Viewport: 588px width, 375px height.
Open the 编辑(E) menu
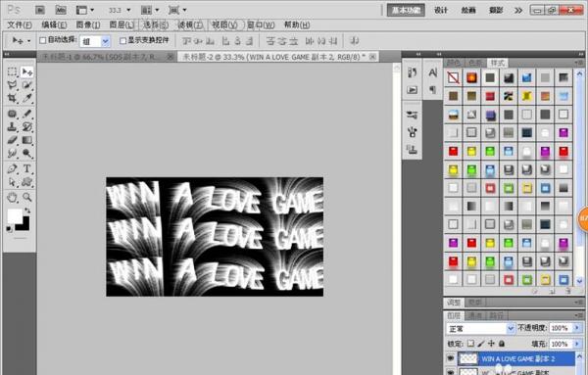click(x=54, y=25)
